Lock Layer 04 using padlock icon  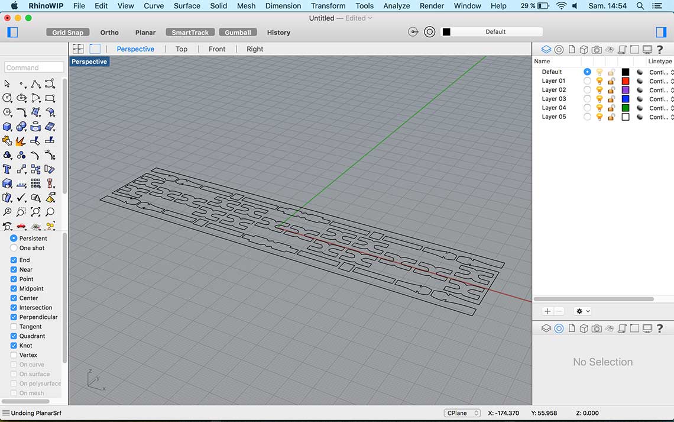(x=611, y=108)
